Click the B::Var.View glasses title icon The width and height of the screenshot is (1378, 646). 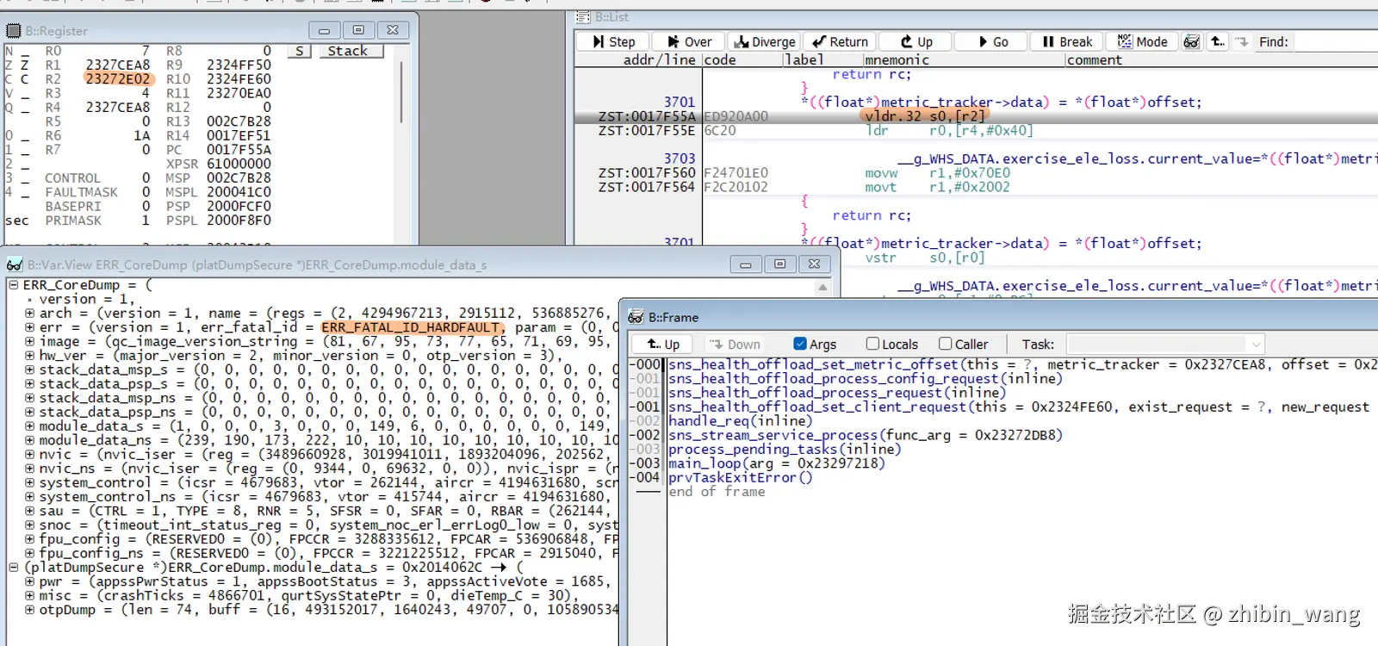(15, 264)
